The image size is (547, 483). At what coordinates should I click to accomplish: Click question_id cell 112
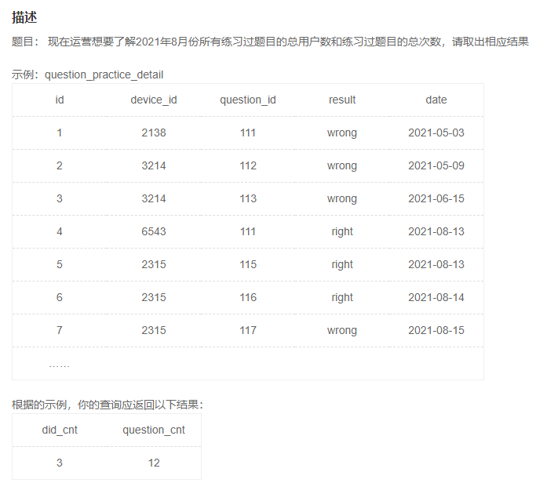pyautogui.click(x=248, y=165)
